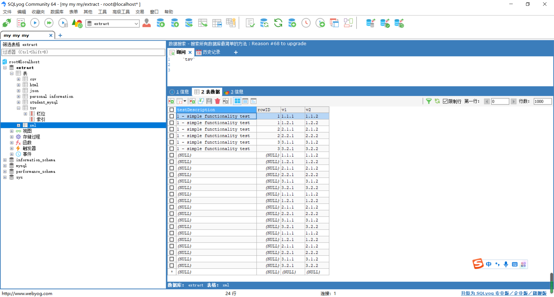Click the duplicate row icon in results toolbar

coord(201,101)
